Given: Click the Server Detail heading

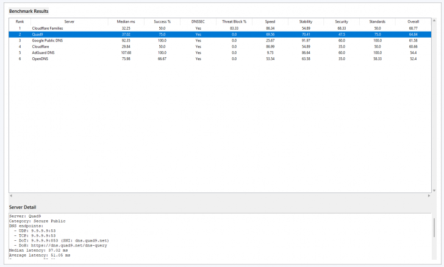Looking at the screenshot, I should coord(23,207).
